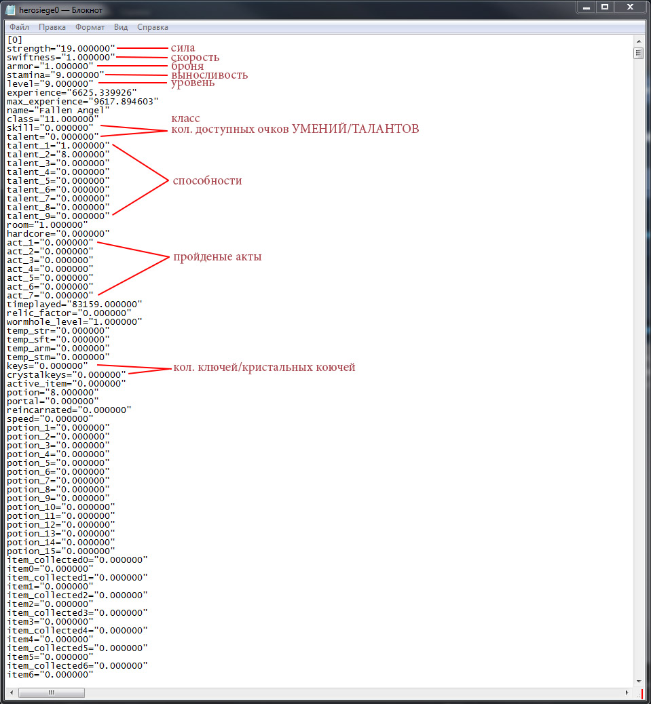Click the line speed="0.000000"
This screenshot has width=651, height=704.
coord(50,419)
